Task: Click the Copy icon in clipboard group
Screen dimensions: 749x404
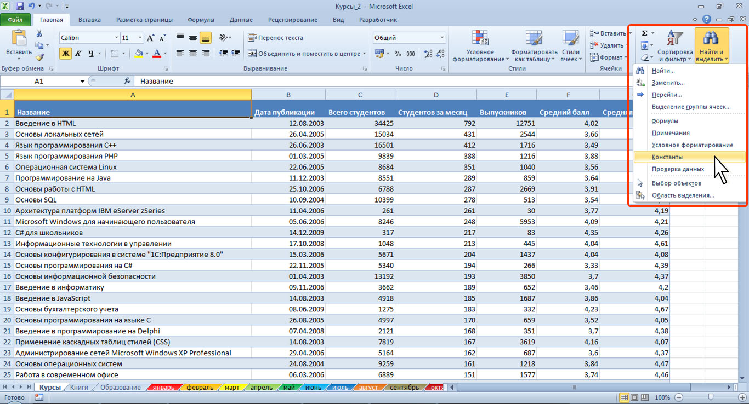Action: pos(39,45)
